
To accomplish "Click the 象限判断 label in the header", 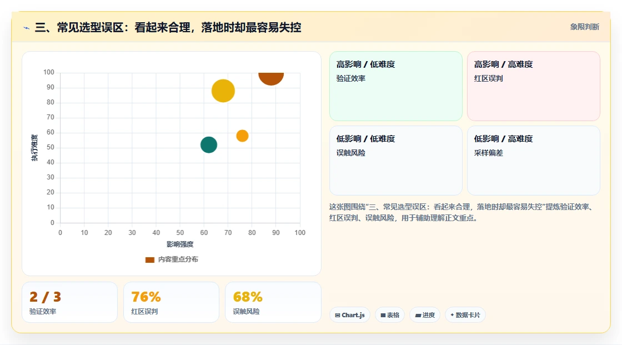I will 584,27.
